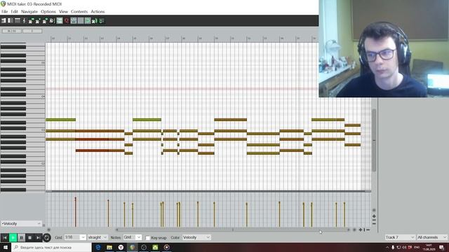Click the green Play button

pyautogui.click(x=13, y=237)
